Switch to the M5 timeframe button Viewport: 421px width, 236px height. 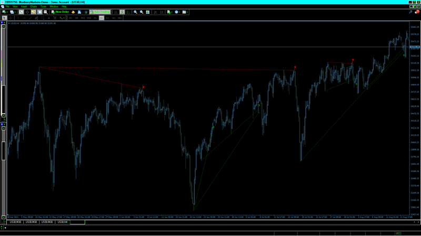[76, 18]
